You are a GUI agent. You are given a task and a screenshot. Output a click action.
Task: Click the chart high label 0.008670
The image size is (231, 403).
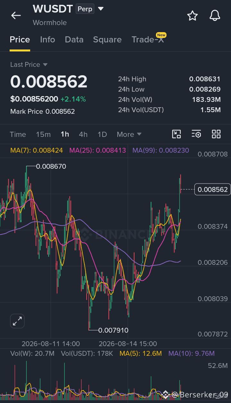pyautogui.click(x=51, y=166)
